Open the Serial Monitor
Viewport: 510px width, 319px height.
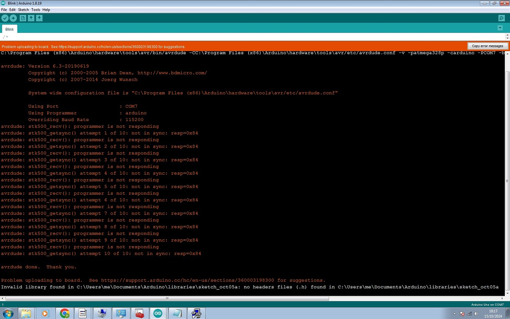(x=501, y=18)
